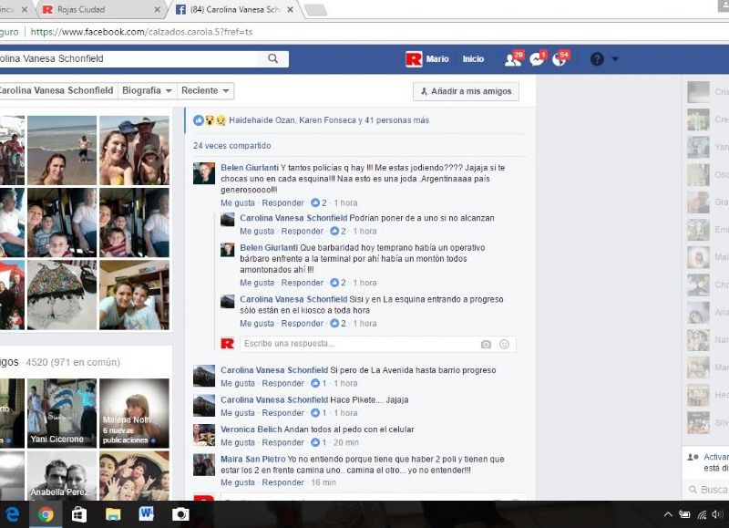Open beach photo of woman and child

click(62, 150)
